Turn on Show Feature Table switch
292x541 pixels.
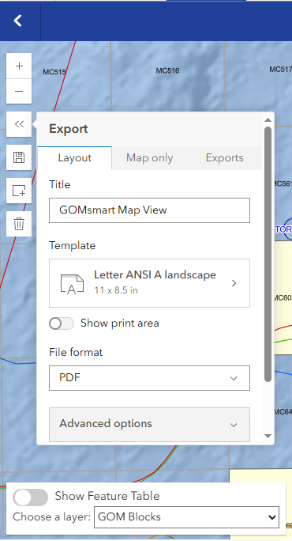[30, 497]
